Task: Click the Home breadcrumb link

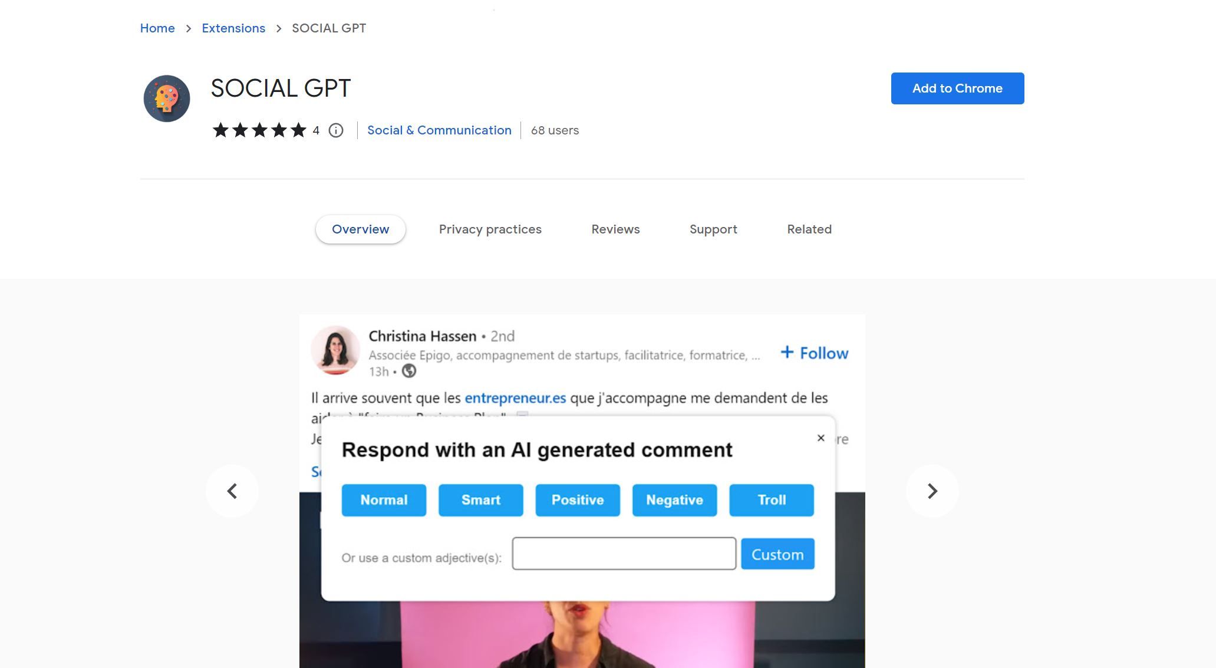Action: click(157, 28)
